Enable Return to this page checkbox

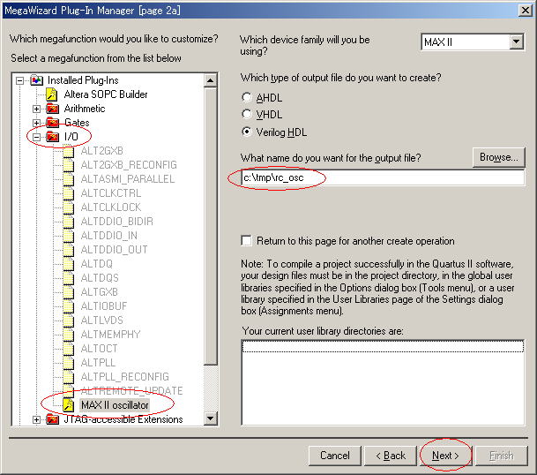pos(246,241)
